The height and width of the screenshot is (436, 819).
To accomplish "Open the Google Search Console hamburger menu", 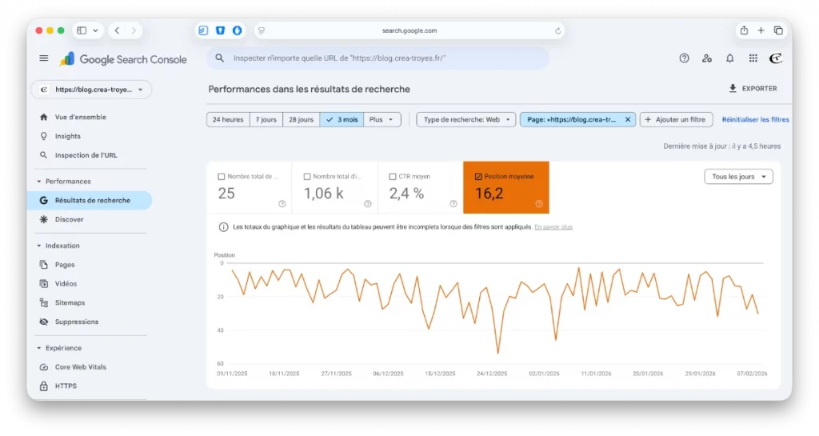I will coord(44,58).
